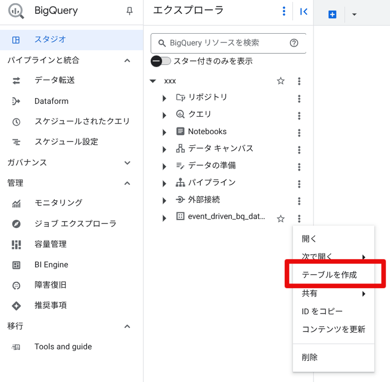The height and width of the screenshot is (382, 390).
Task: Collapse the パイプラインと統合 section
Action: click(x=127, y=60)
